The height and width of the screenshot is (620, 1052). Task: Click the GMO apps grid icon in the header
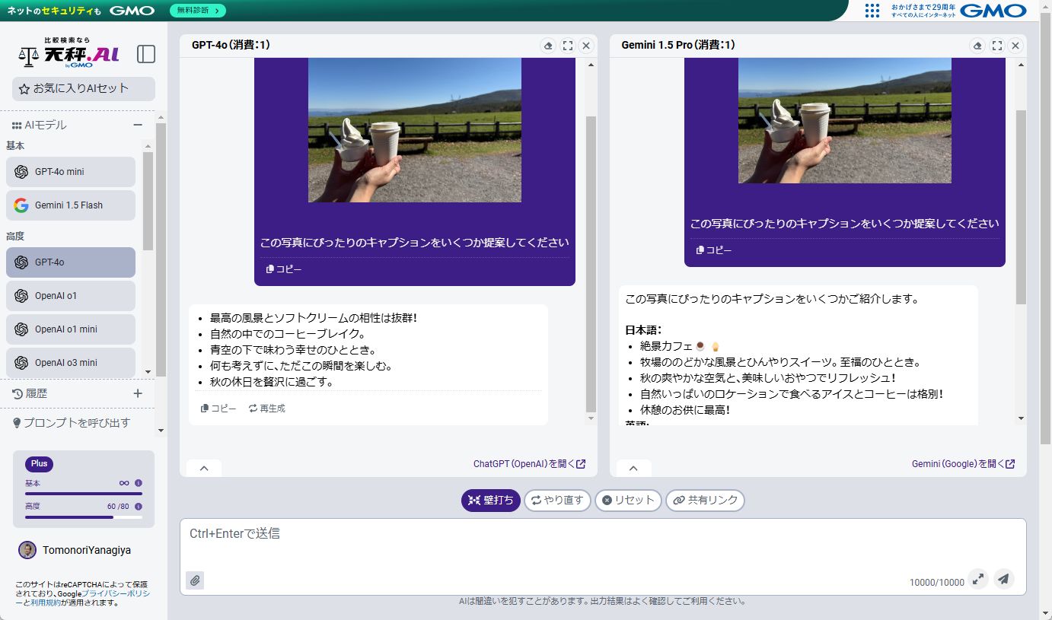(x=872, y=11)
